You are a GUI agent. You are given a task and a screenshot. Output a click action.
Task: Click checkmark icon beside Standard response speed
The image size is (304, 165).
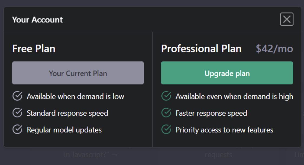18,113
